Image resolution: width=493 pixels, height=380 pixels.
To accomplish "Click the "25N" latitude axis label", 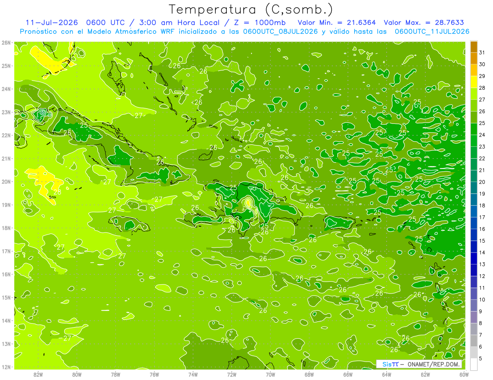I will coord(6,66).
